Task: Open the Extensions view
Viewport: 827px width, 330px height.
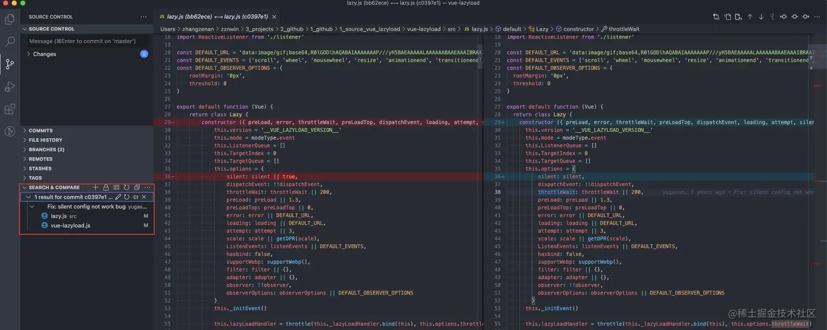Action: tap(10, 109)
